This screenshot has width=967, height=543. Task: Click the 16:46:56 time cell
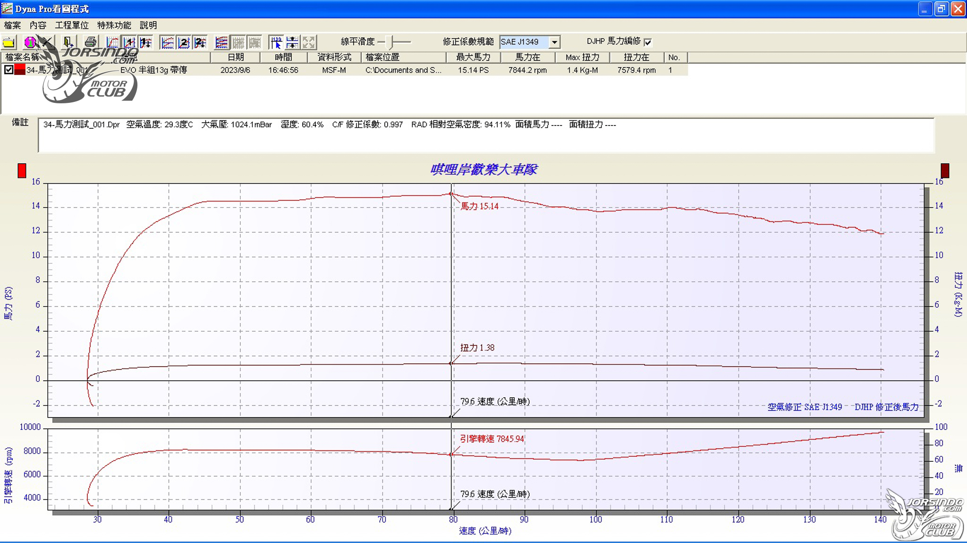pos(284,70)
